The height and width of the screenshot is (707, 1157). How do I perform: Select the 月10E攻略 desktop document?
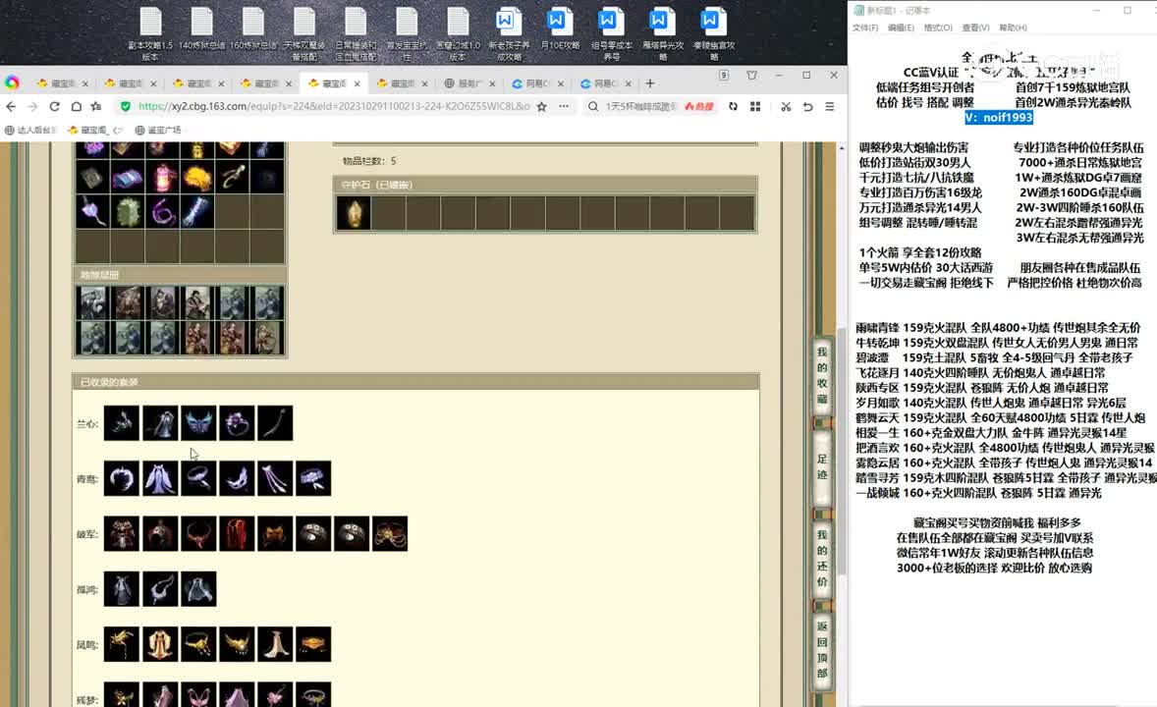560,29
